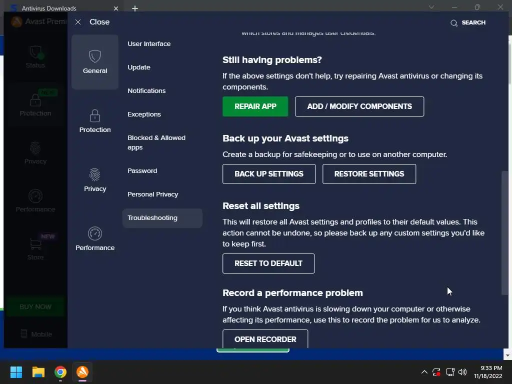Image resolution: width=512 pixels, height=384 pixels.
Task: Close the settings panel with X
Action: (78, 22)
